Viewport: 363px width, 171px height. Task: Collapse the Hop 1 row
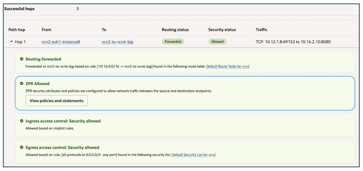tap(12, 42)
